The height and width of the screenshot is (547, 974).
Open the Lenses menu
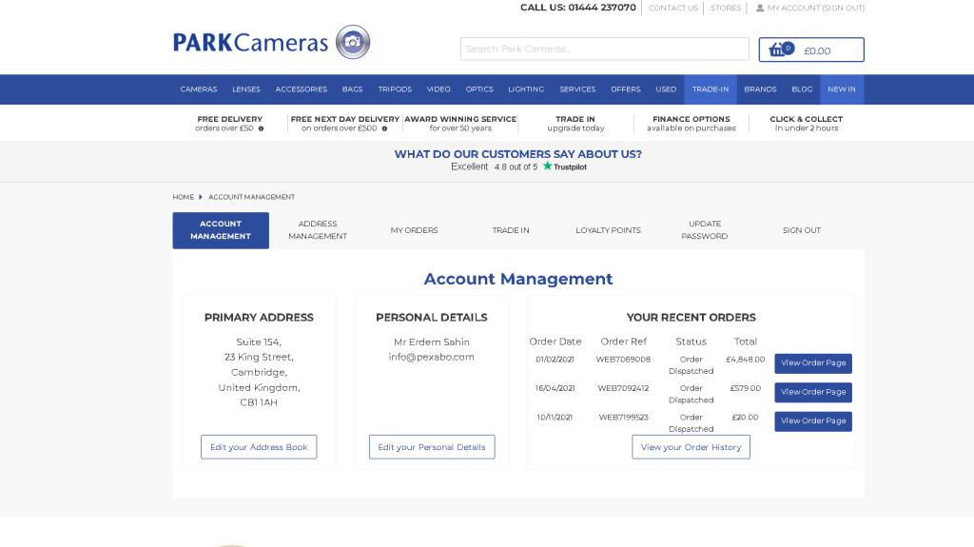coord(246,89)
